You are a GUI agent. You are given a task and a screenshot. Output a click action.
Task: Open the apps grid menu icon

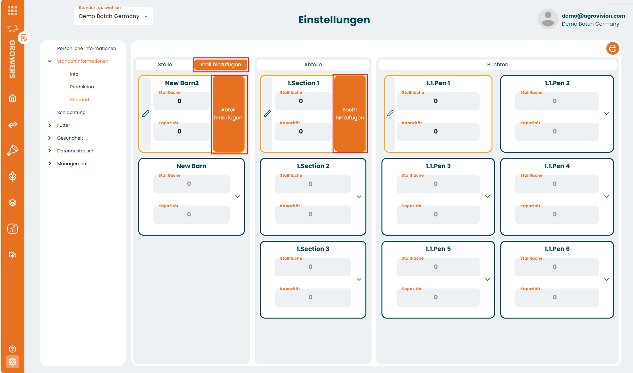pyautogui.click(x=12, y=11)
